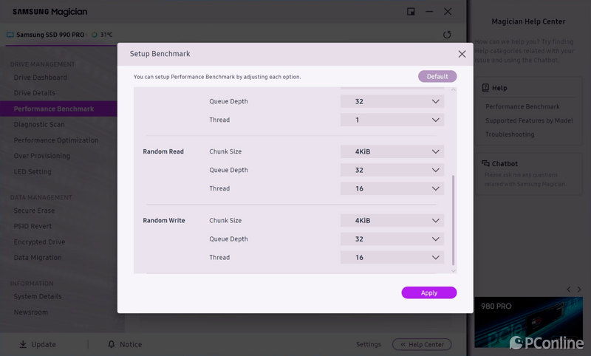
Task: Open Random Read Chunk Size dropdown
Action: tap(392, 151)
